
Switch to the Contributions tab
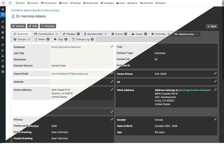(x=46, y=34)
